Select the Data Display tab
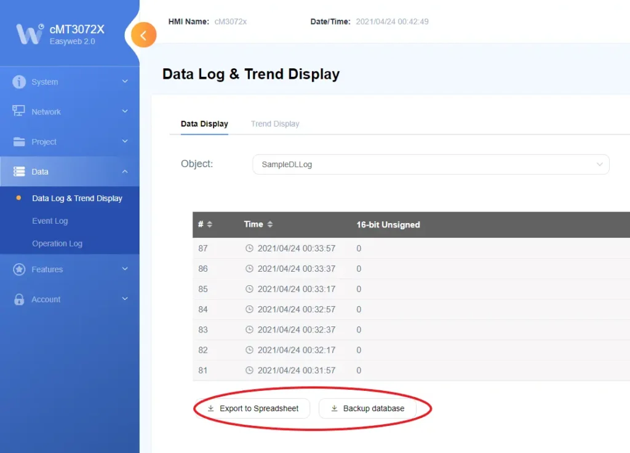Viewport: 630px width, 453px height. click(x=204, y=124)
